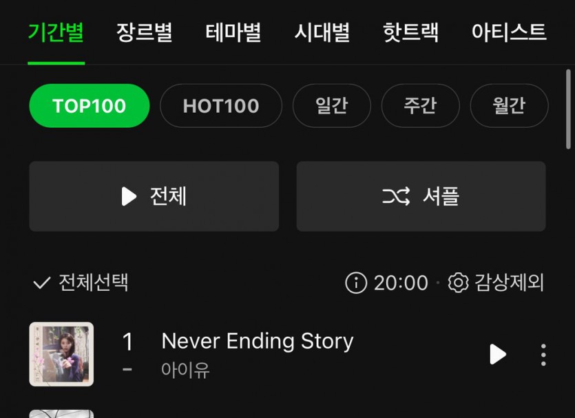Open the 기간별 tab
This screenshot has height=418, width=575.
point(56,32)
